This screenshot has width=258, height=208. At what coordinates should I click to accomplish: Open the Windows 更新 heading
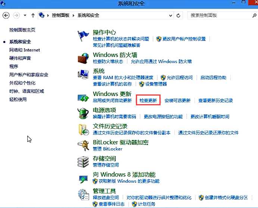(x=112, y=94)
